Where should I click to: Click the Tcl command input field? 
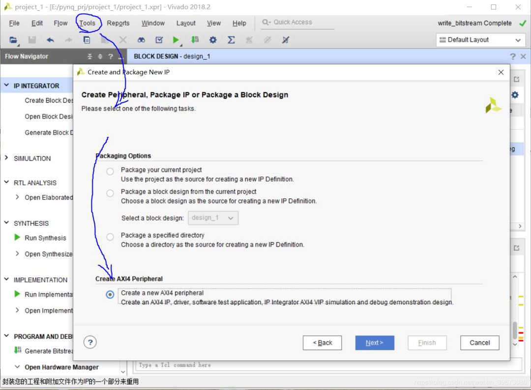pyautogui.click(x=324, y=365)
